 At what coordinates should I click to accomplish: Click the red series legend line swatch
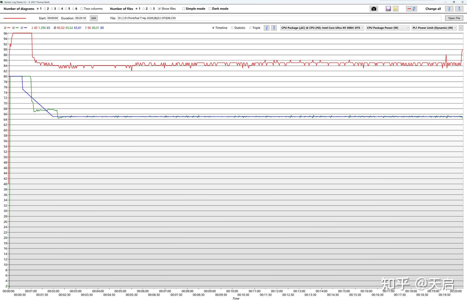pyautogui.click(x=9, y=28)
